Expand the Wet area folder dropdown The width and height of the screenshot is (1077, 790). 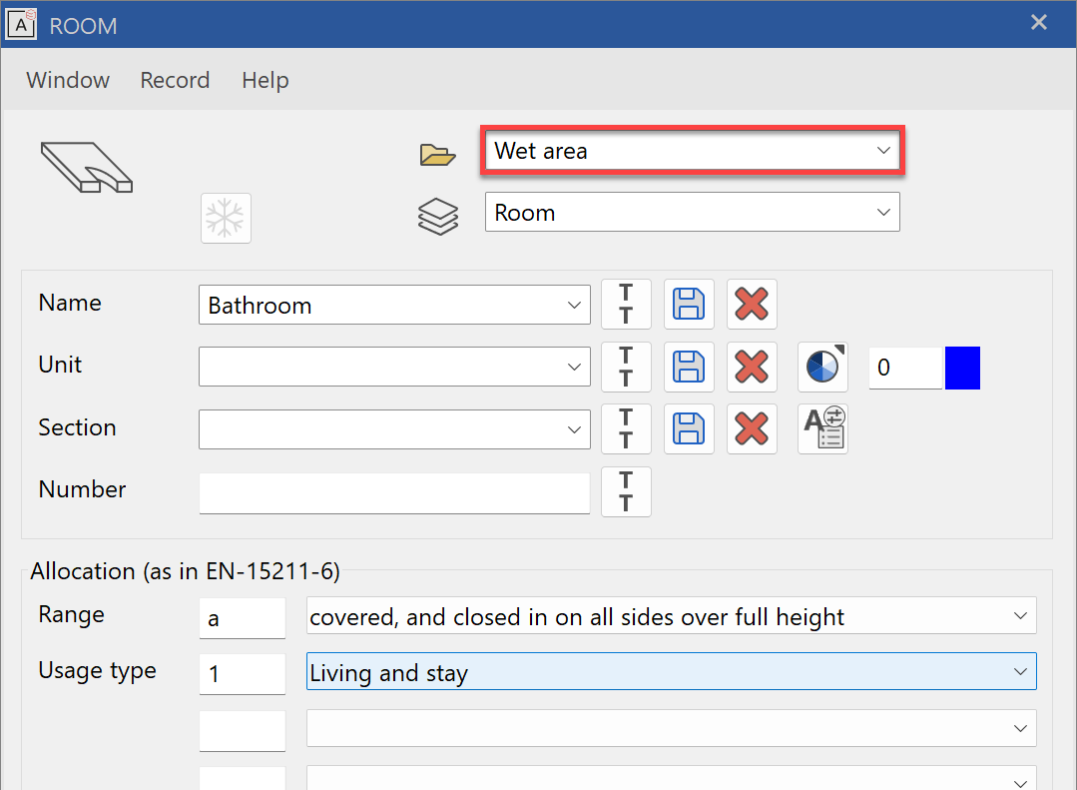pos(882,151)
